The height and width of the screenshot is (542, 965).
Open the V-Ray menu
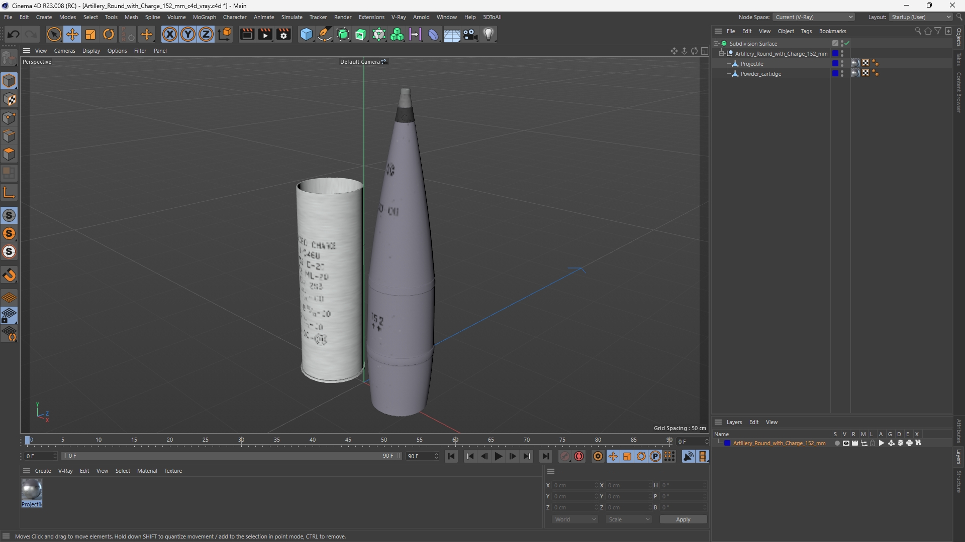(x=398, y=17)
